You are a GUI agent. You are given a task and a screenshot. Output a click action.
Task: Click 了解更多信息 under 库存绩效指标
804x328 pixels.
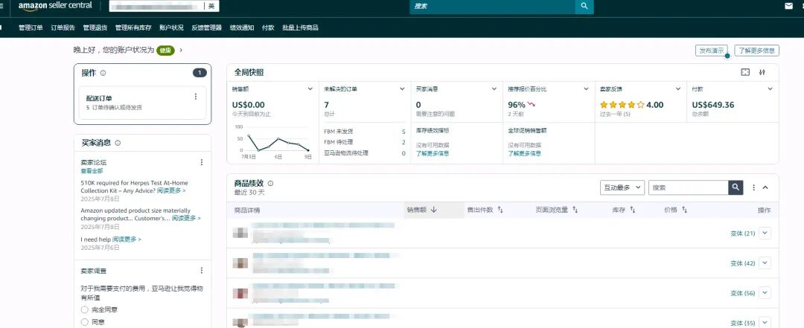pos(433,153)
